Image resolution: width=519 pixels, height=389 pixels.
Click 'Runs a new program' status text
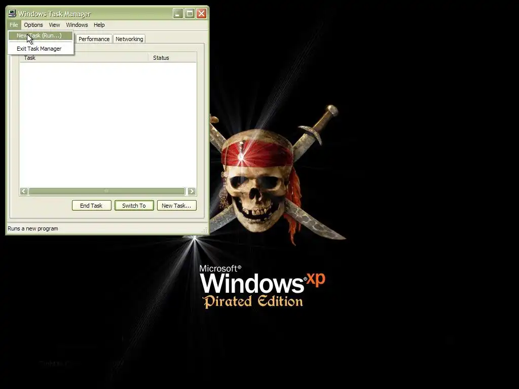33,228
